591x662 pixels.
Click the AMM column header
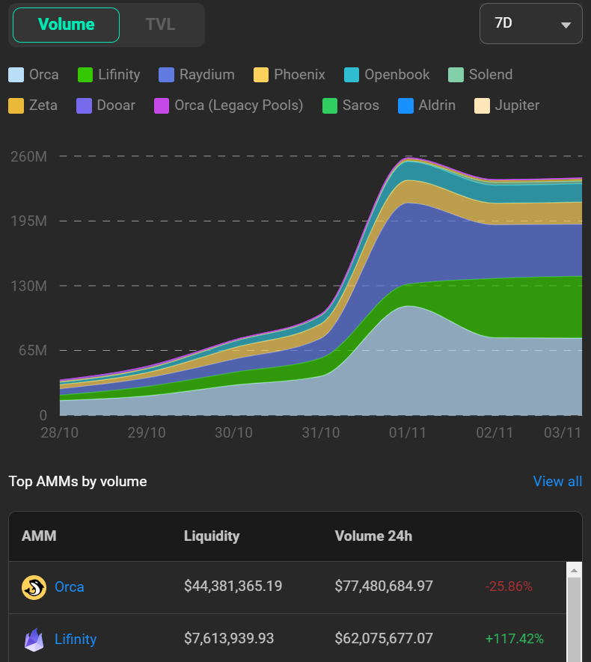[x=39, y=536]
